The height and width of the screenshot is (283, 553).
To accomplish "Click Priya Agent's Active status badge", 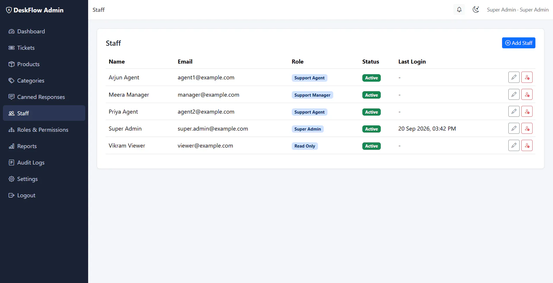I will [x=371, y=112].
